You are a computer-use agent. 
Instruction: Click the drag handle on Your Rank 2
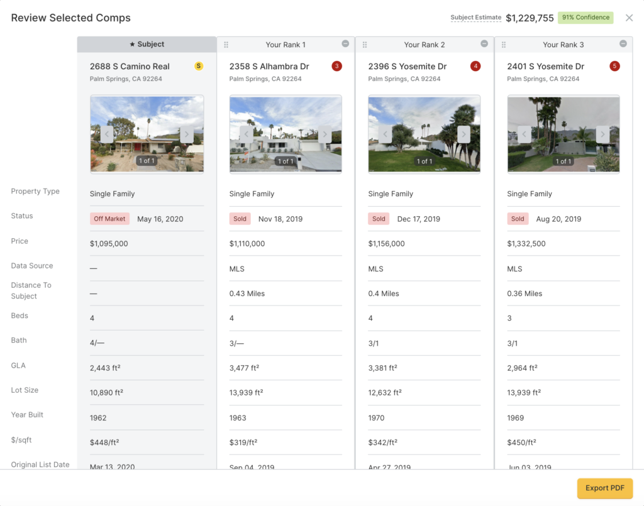point(365,45)
